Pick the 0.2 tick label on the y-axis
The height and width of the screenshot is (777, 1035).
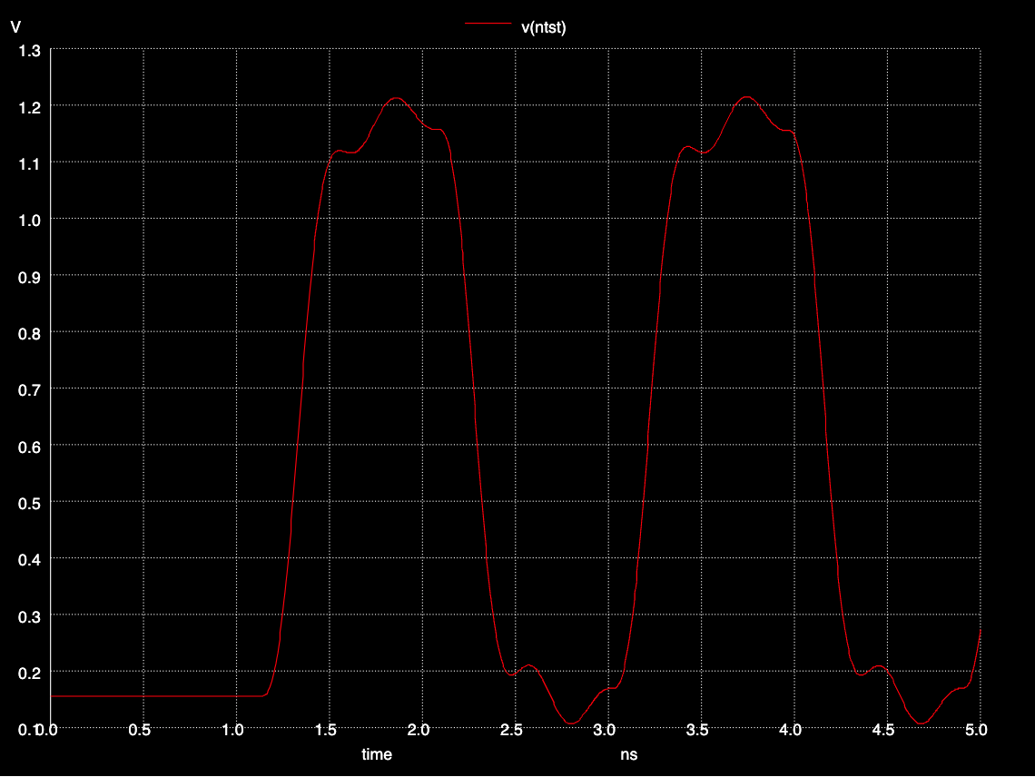click(30, 672)
